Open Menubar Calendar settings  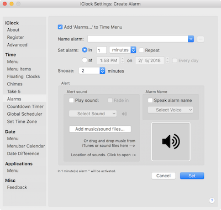pos(26,146)
